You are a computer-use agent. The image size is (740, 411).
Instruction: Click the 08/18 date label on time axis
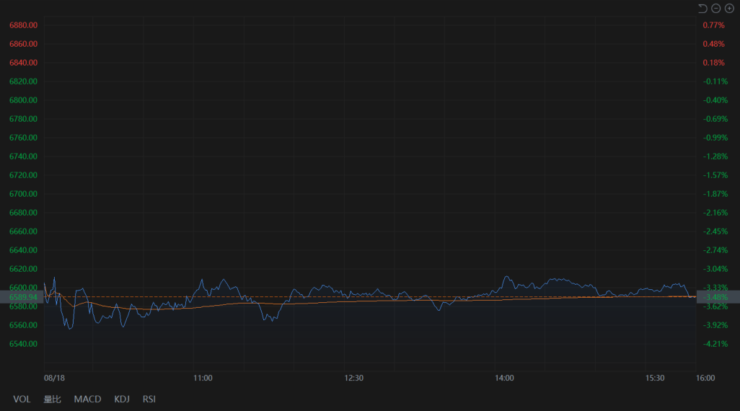coord(55,378)
